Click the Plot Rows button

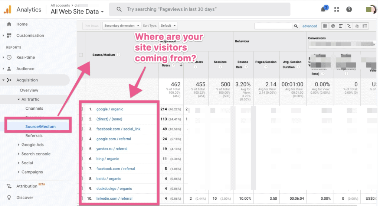92,26
